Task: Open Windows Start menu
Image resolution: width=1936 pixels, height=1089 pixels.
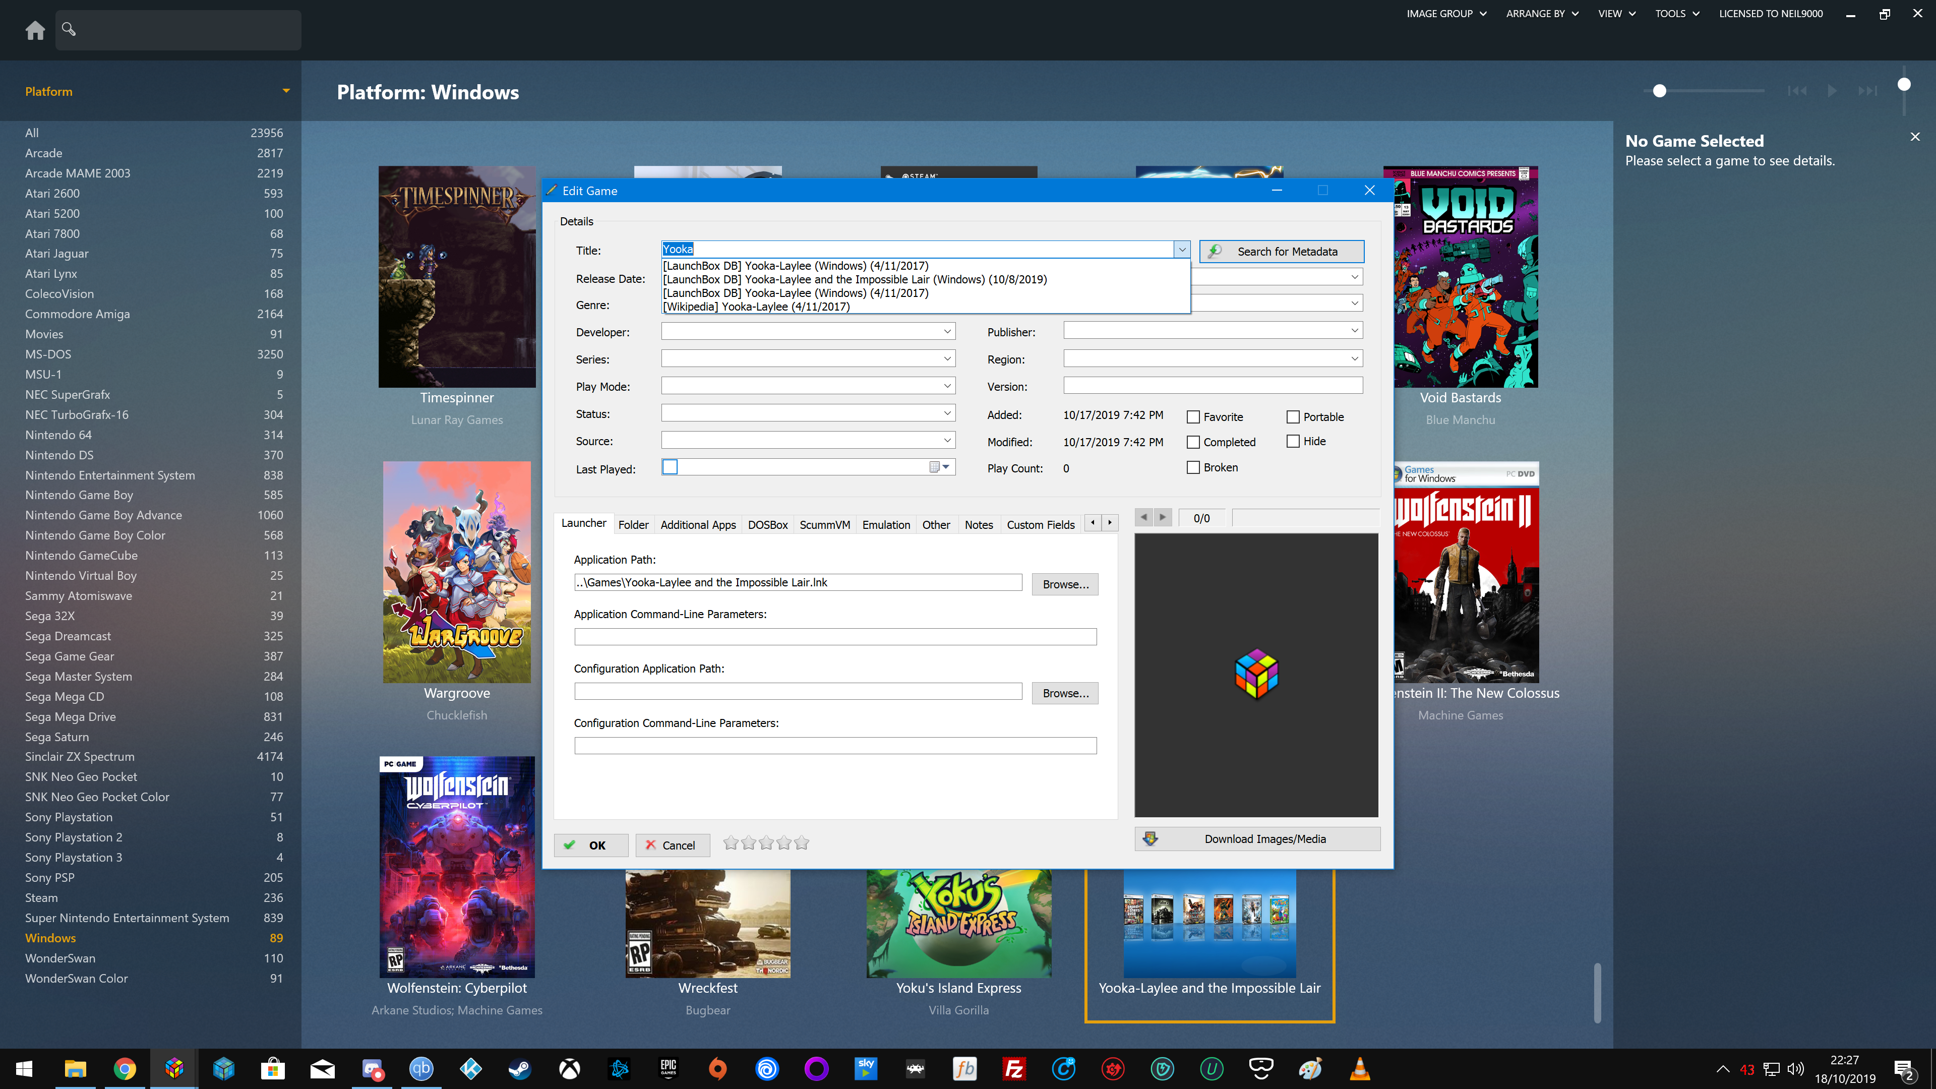Action: pos(24,1068)
